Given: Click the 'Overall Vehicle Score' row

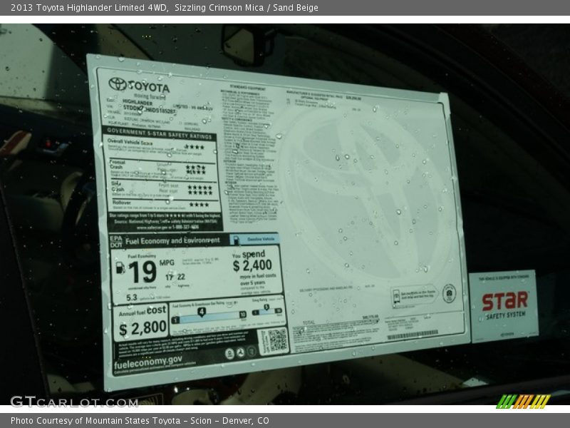Looking at the screenshot, I should click(160, 146).
